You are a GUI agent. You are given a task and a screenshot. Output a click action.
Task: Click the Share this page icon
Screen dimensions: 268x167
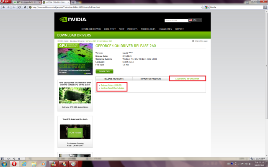[193, 41]
